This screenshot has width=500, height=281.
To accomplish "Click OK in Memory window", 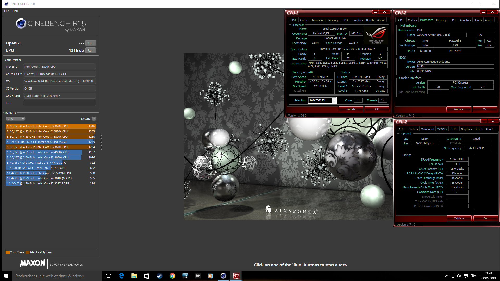I will [485, 218].
